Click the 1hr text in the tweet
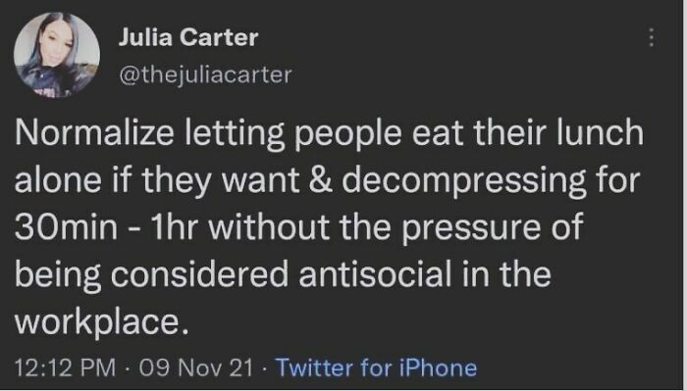This screenshot has width=687, height=391. click(174, 226)
